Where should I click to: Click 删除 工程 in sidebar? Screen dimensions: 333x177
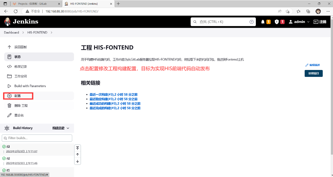pos(39,105)
